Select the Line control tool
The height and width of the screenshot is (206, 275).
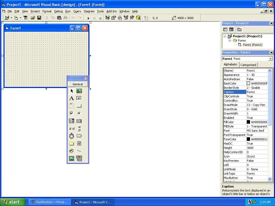[x=79, y=151]
